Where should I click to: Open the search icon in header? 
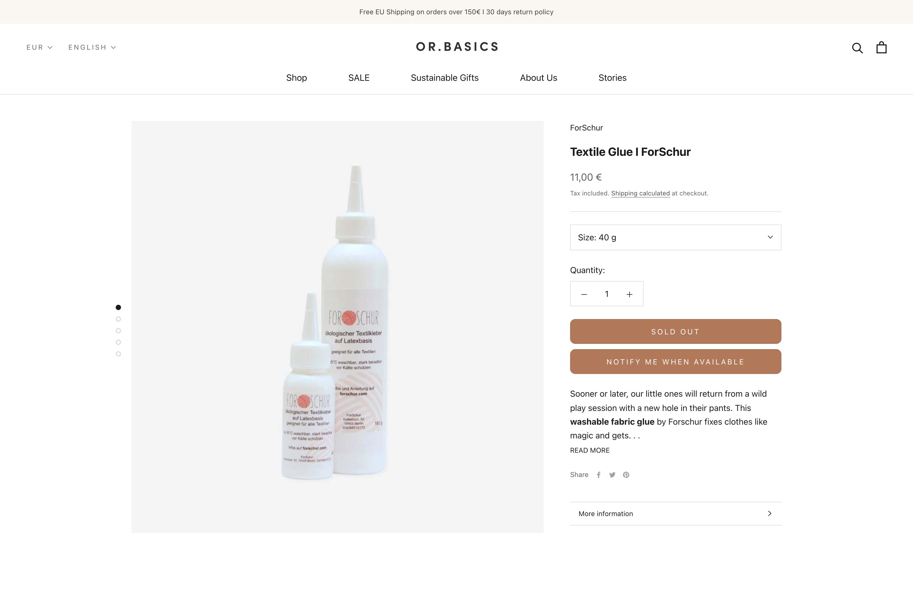(x=857, y=48)
